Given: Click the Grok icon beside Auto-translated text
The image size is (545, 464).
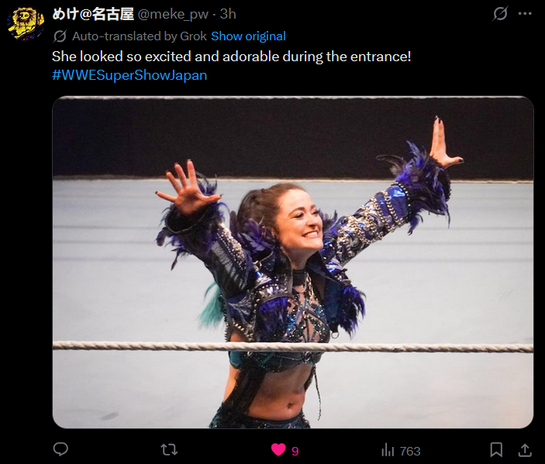Looking at the screenshot, I should tap(60, 36).
